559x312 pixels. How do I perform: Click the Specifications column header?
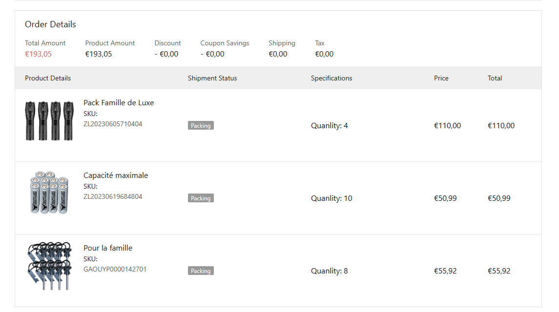(x=331, y=78)
